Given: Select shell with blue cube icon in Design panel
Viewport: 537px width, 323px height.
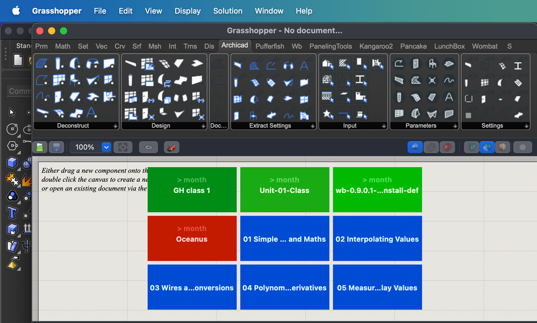Looking at the screenshot, I should pyautogui.click(x=164, y=97).
